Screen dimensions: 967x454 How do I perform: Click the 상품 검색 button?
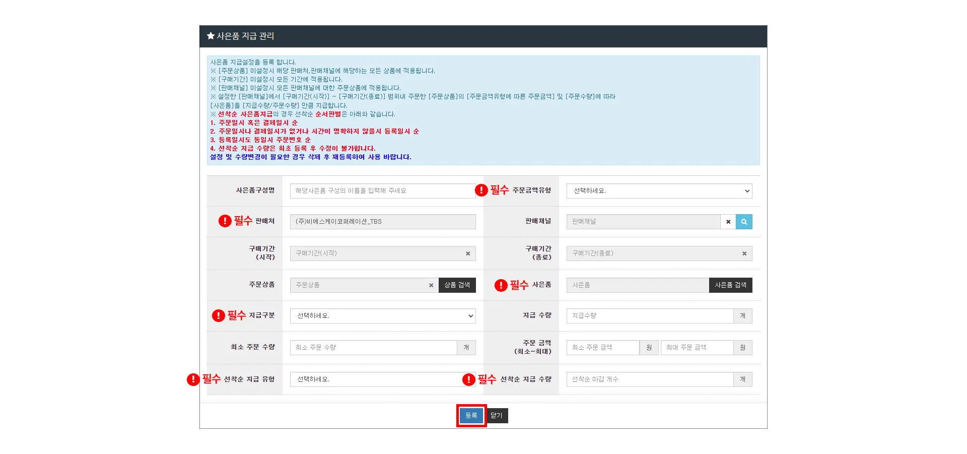coord(457,285)
